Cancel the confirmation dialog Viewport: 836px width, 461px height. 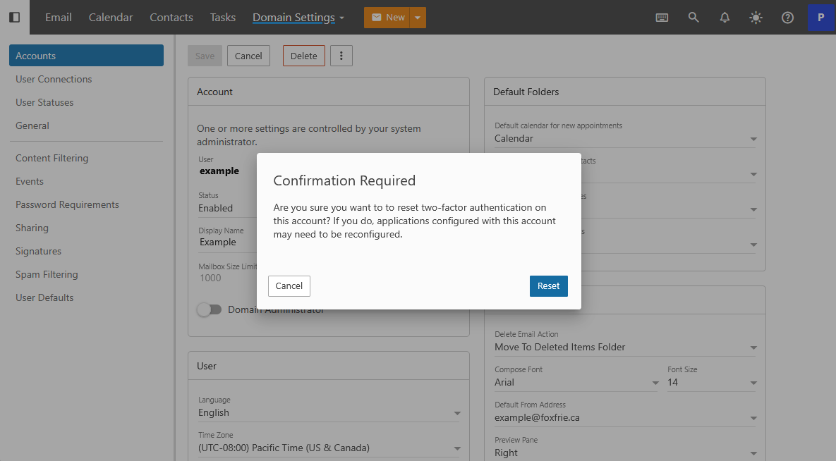289,285
